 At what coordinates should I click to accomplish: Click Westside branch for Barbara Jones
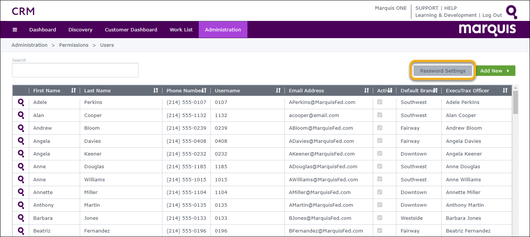point(412,218)
